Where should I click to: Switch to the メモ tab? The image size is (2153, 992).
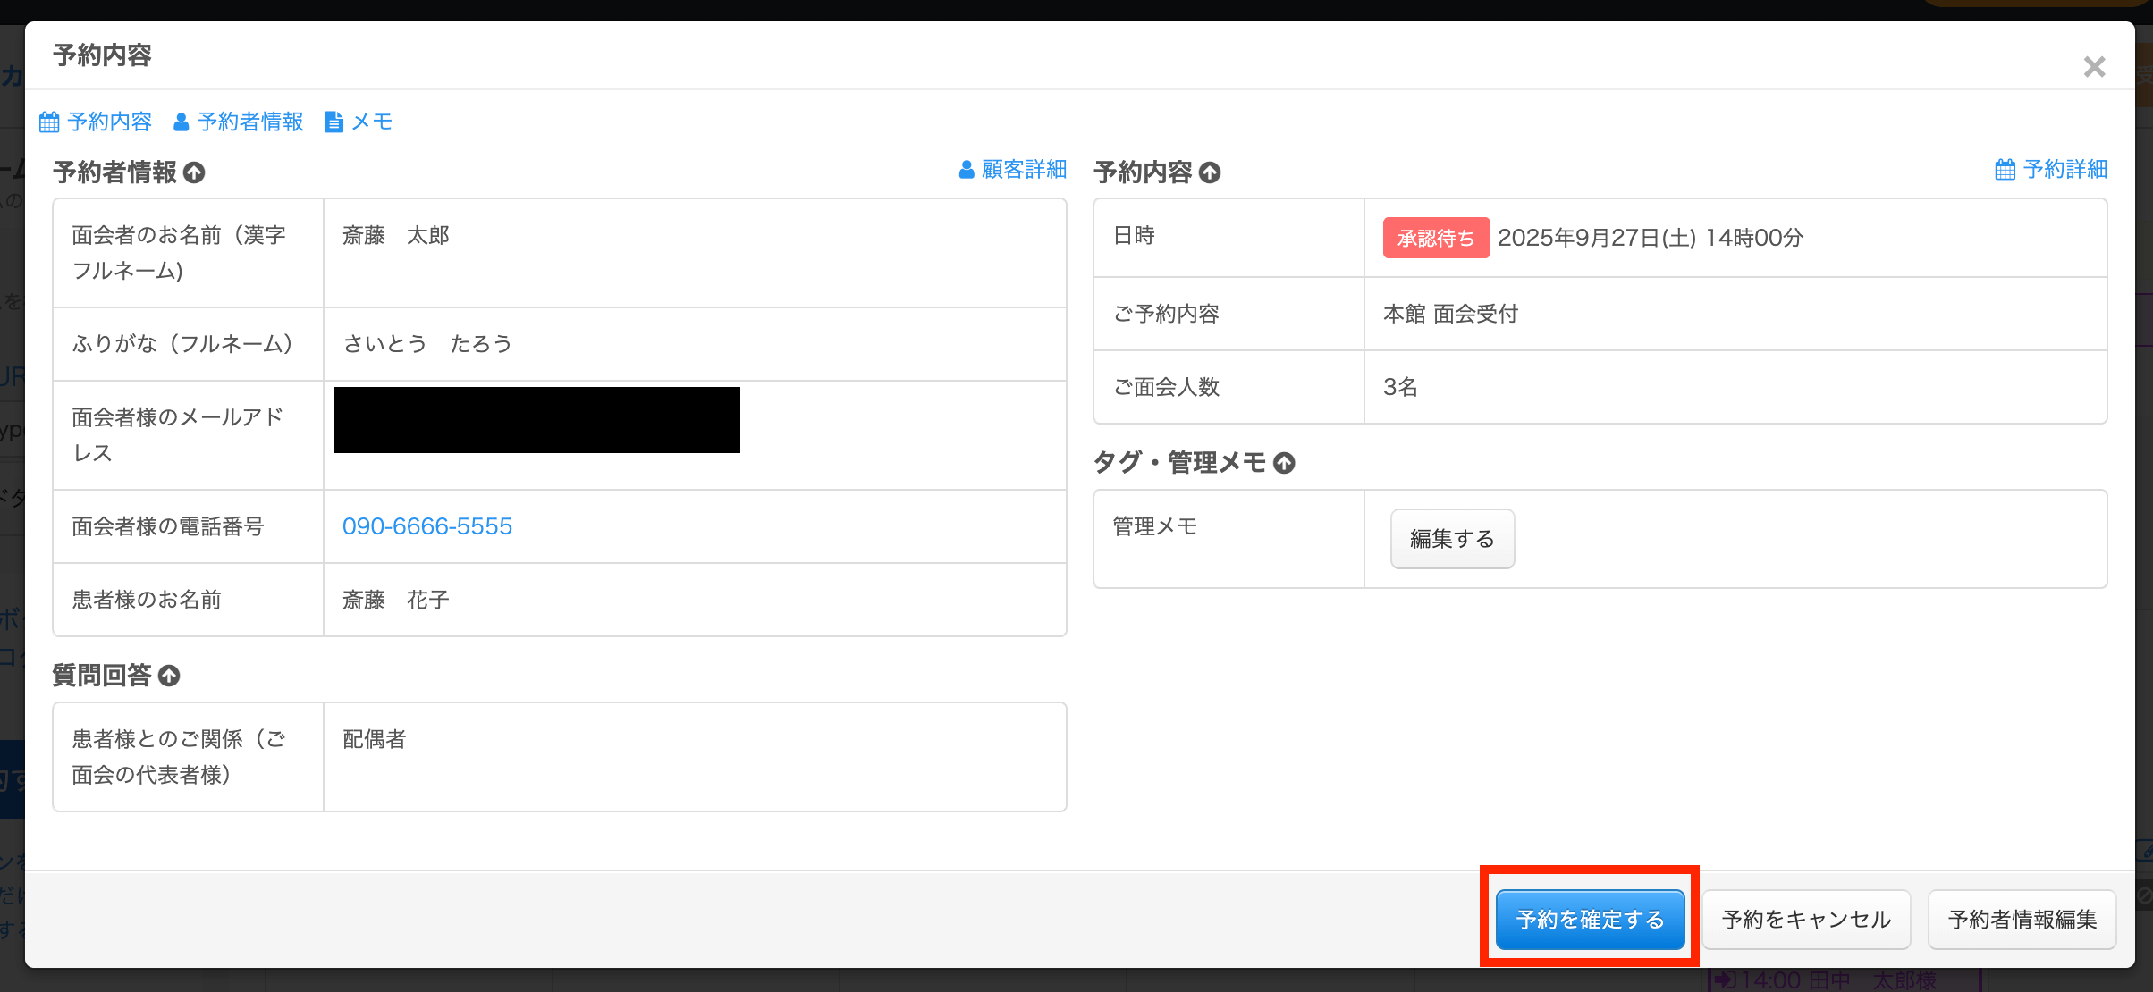(x=372, y=122)
